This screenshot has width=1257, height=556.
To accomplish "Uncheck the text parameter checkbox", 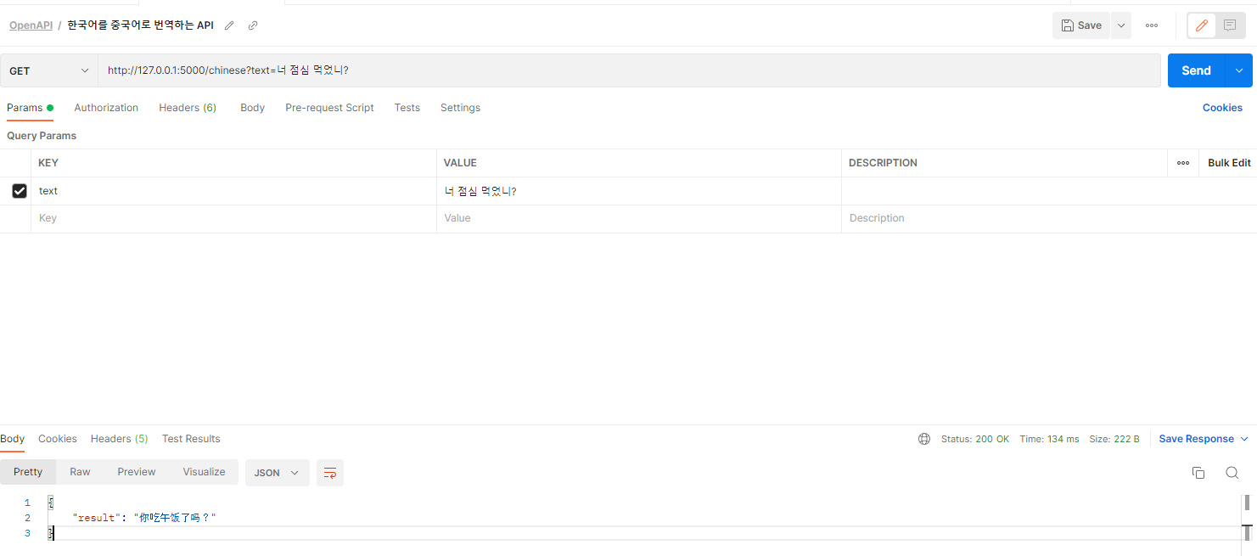I will coord(20,191).
